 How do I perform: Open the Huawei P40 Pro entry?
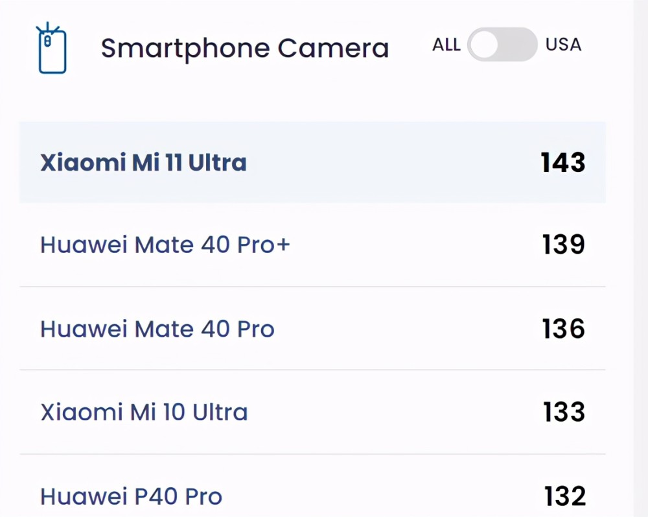[x=131, y=496]
